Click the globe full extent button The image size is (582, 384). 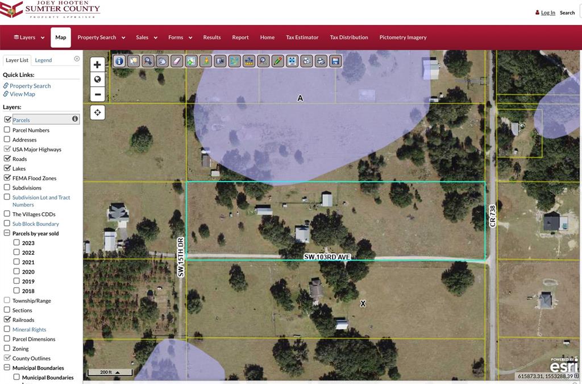(97, 80)
